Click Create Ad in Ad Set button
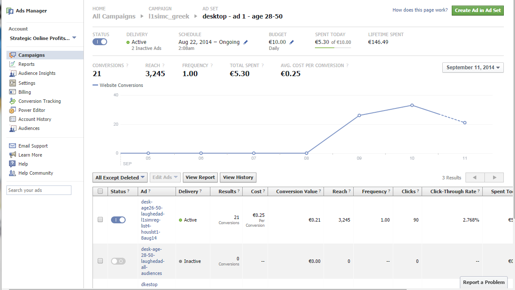 [478, 10]
